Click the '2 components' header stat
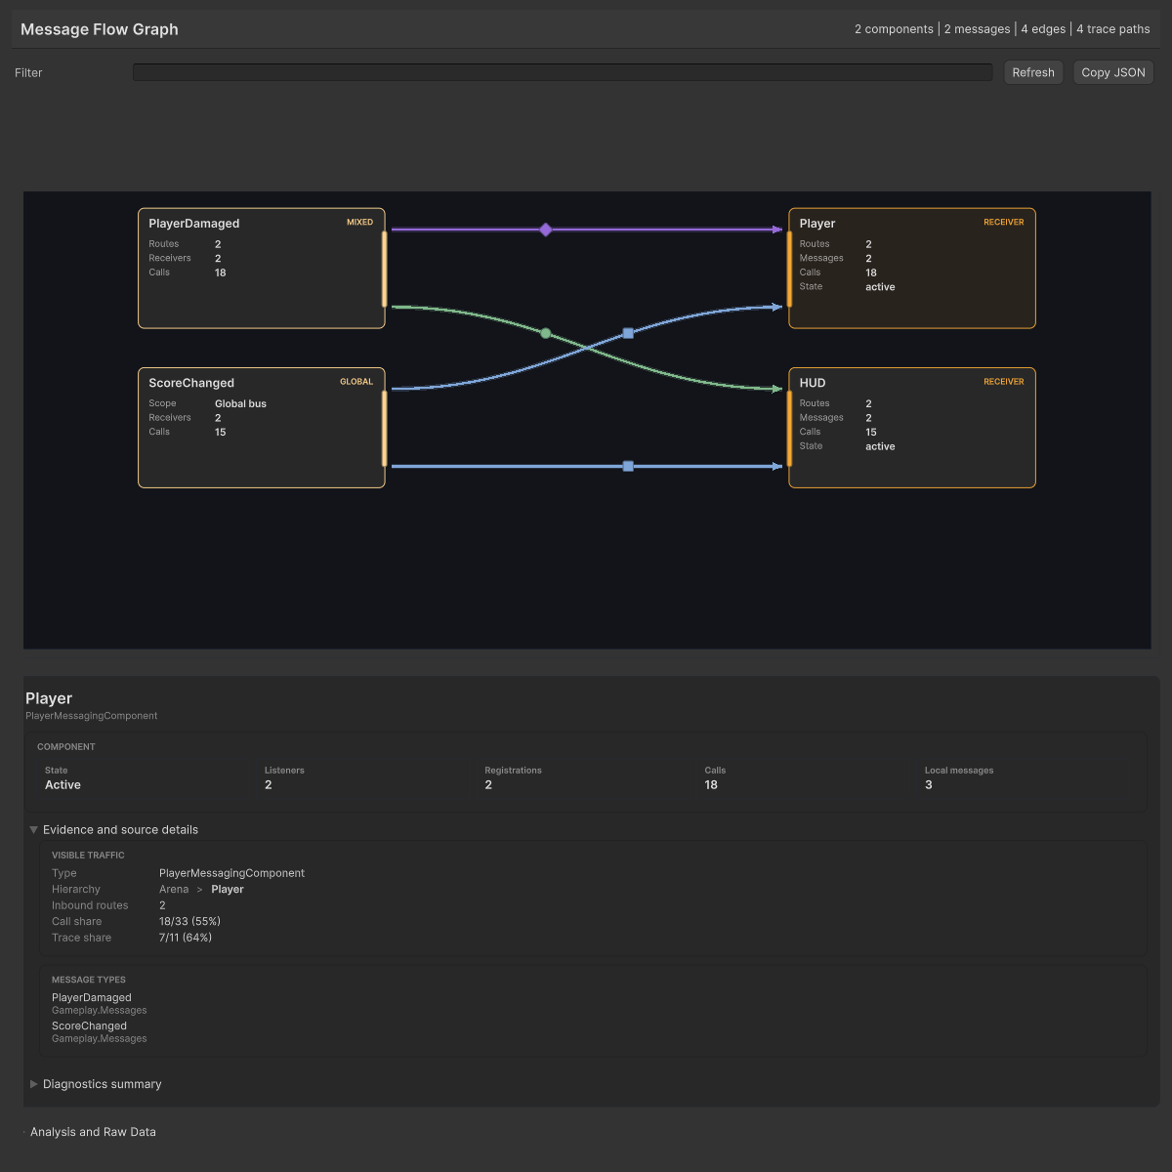 point(894,29)
